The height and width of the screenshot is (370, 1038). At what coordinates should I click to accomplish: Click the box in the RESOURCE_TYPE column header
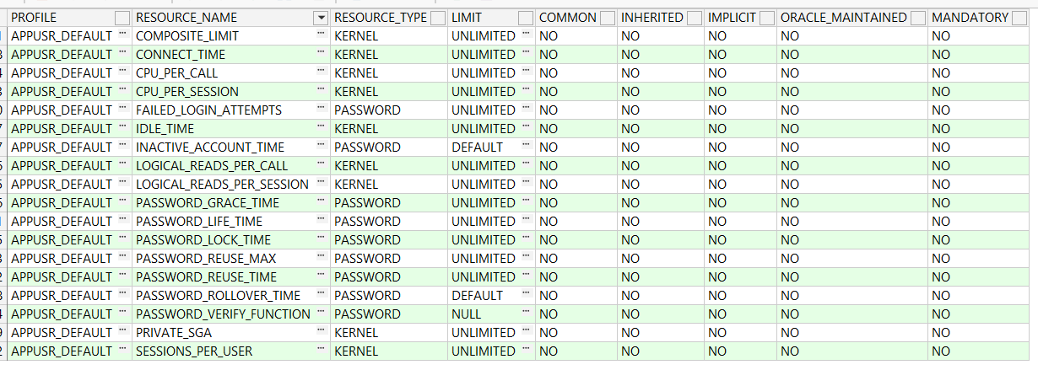point(438,18)
